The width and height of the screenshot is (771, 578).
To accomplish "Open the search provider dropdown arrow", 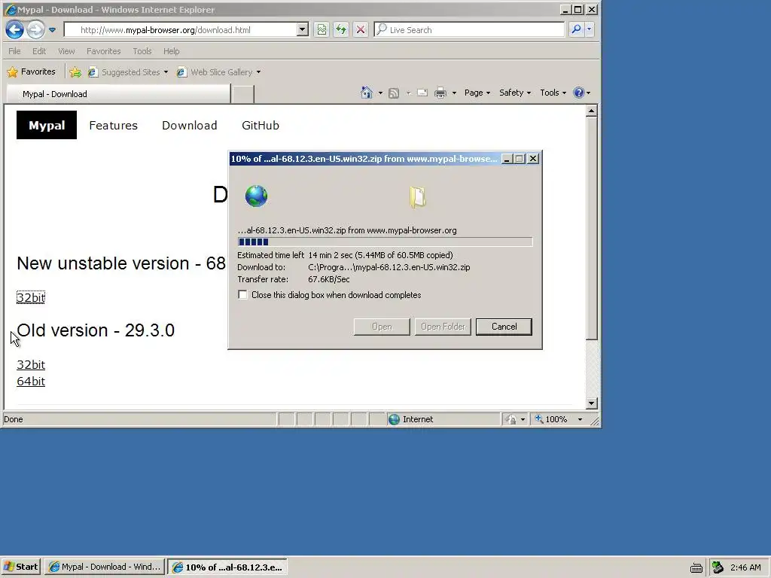I will (x=589, y=30).
